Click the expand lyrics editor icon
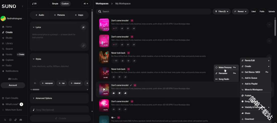277x123 pixels. click(x=83, y=46)
